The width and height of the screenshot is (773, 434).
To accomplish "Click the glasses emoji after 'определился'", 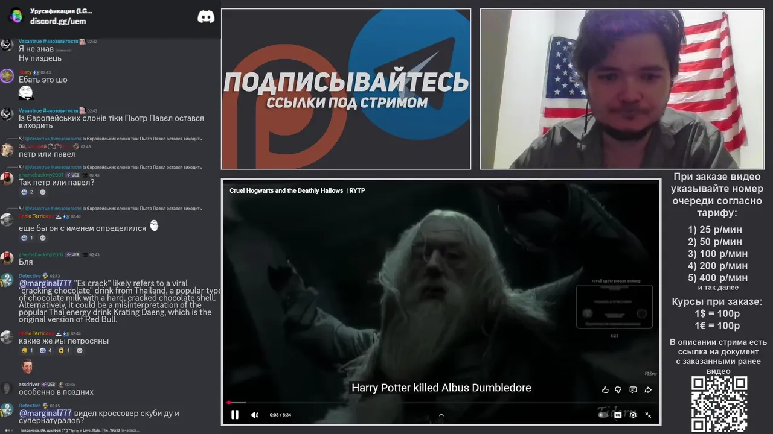I will [x=154, y=226].
